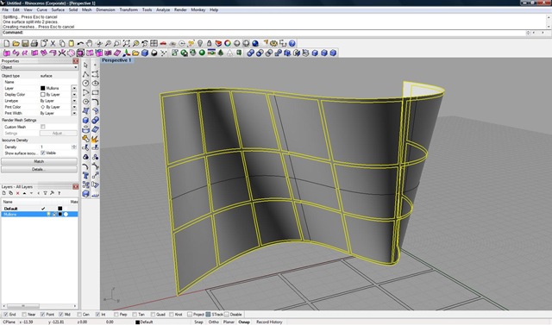Open the File menu
This screenshot has height=325, width=552.
(x=5, y=9)
